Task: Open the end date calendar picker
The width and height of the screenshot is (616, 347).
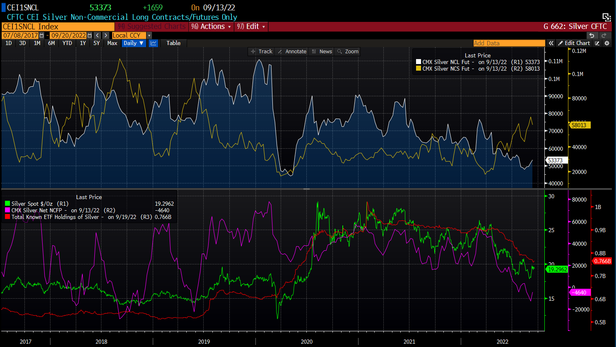Action: point(90,36)
